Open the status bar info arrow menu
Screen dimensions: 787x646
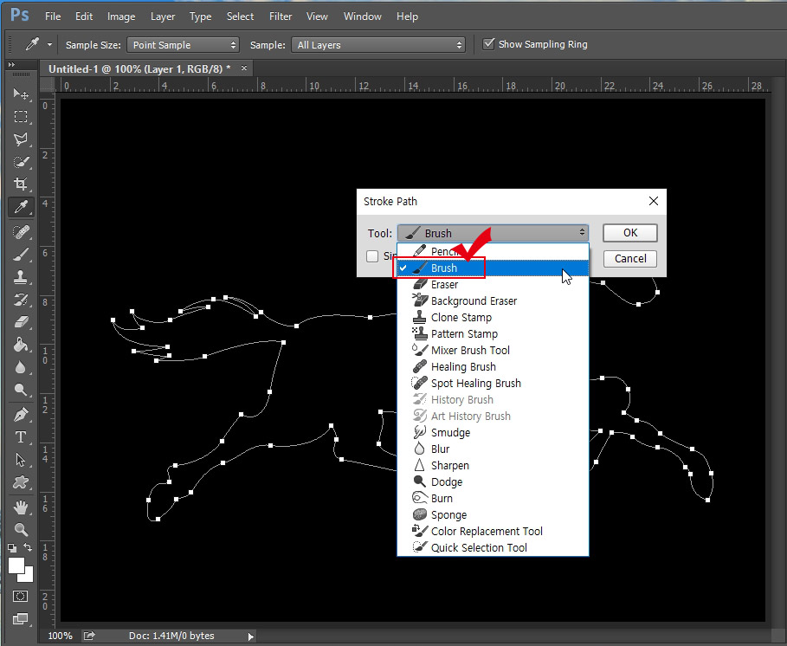[x=250, y=636]
